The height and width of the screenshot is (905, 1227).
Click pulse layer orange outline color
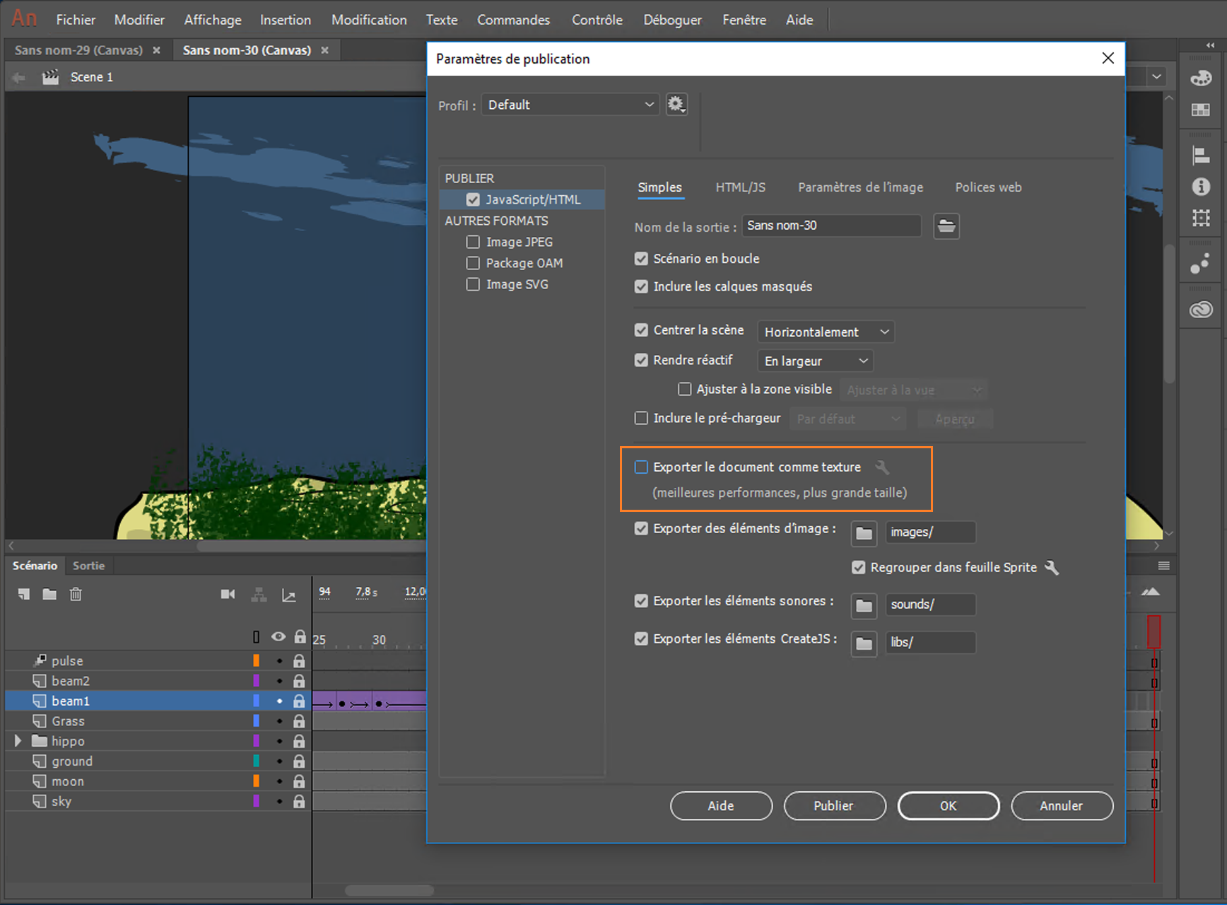tap(256, 661)
